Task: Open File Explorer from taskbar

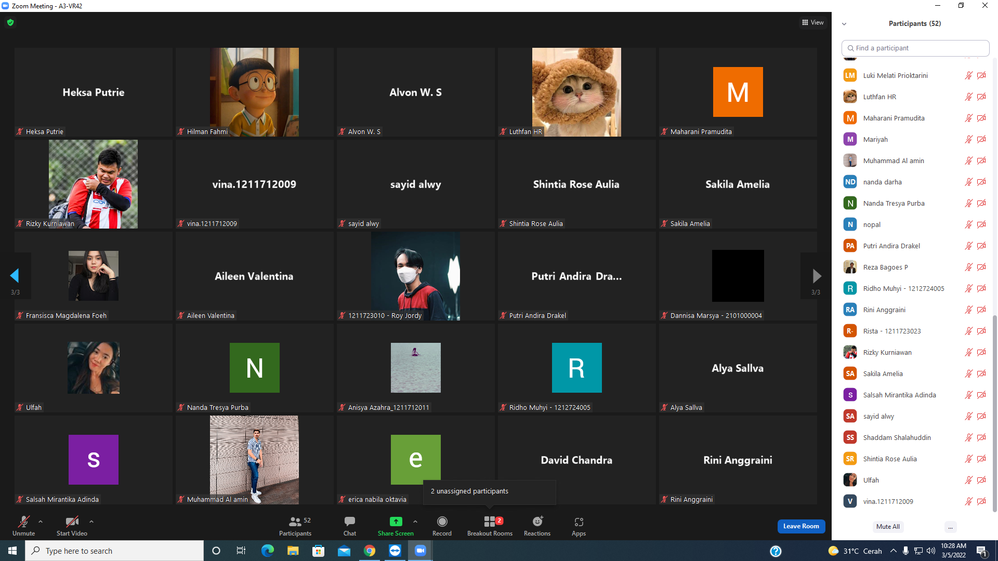Action: [293, 551]
